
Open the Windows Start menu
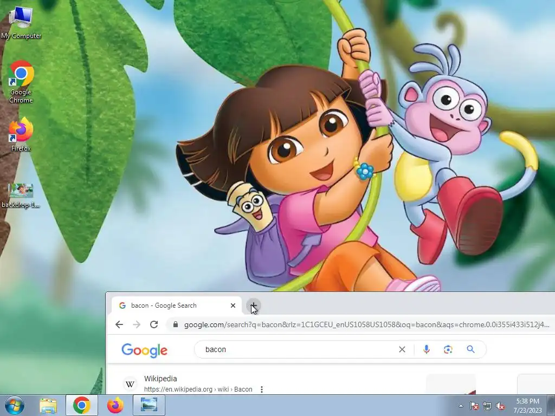point(15,405)
